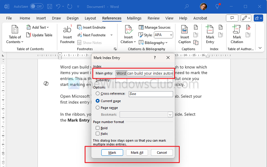The image size is (267, 167).
Task: Switch to the Mailings tab
Action: tap(134, 18)
